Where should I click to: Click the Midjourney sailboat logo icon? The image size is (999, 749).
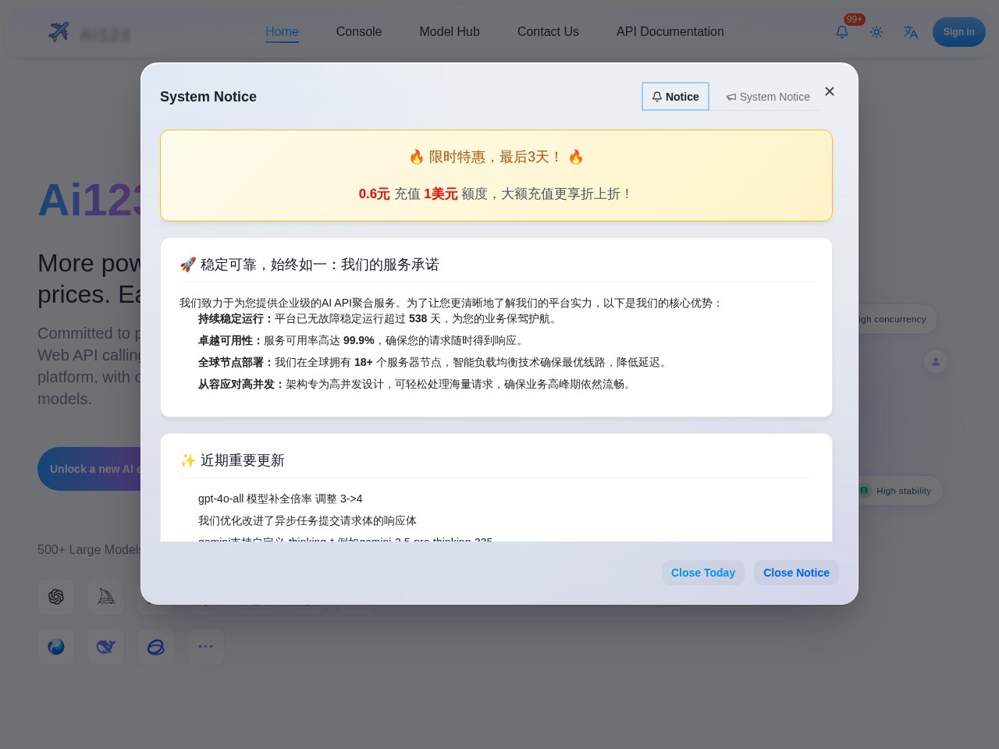pos(106,597)
